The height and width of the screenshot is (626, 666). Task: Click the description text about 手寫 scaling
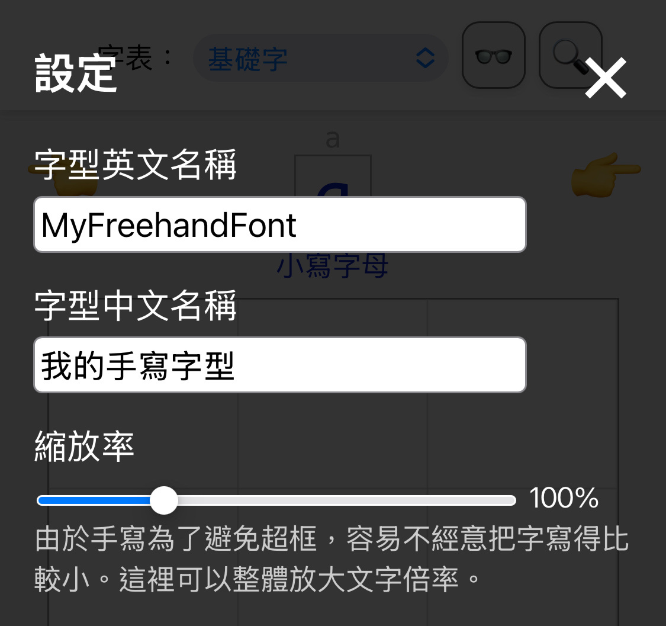332,558
